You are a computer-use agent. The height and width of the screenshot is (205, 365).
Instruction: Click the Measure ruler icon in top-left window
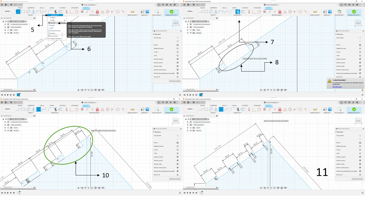[x=132, y=12]
